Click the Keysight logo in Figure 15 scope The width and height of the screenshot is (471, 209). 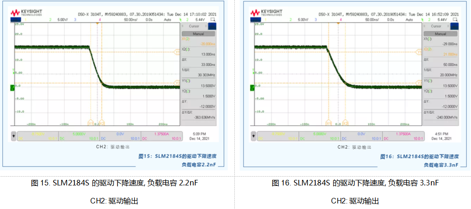click(26, 12)
